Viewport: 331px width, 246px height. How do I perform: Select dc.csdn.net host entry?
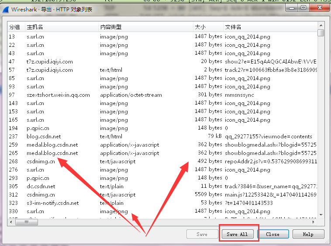(41, 186)
